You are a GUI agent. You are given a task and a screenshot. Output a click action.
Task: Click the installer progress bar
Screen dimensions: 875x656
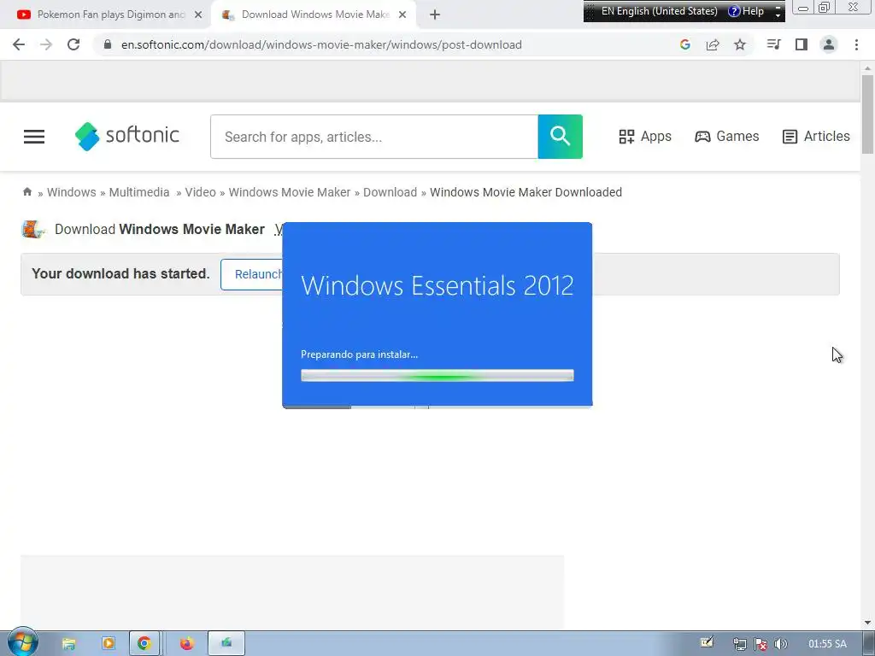coord(437,376)
